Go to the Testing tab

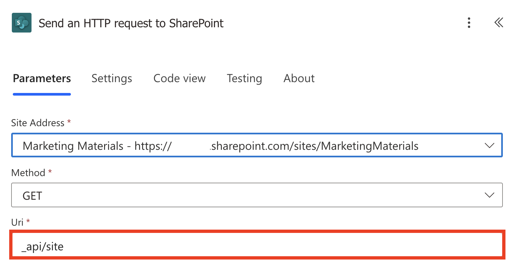click(245, 79)
